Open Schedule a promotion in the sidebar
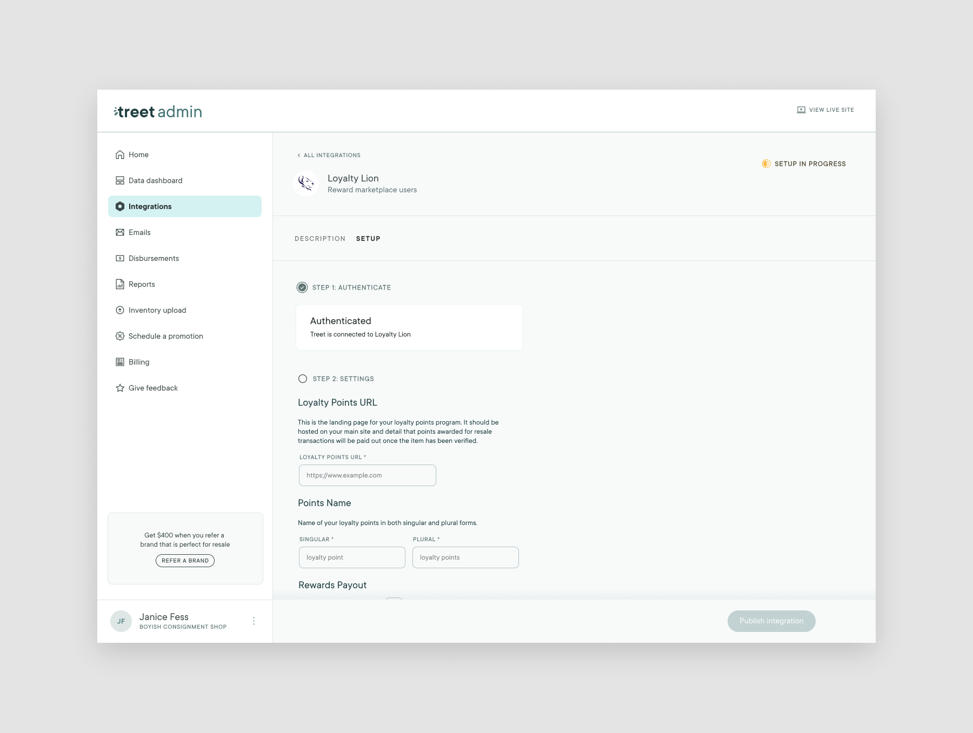This screenshot has height=733, width=973. [185, 336]
